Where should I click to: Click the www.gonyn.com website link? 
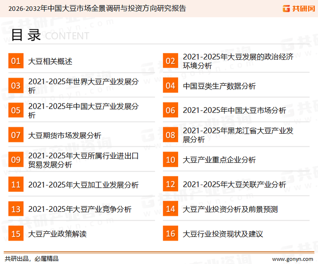[x=293, y=258]
